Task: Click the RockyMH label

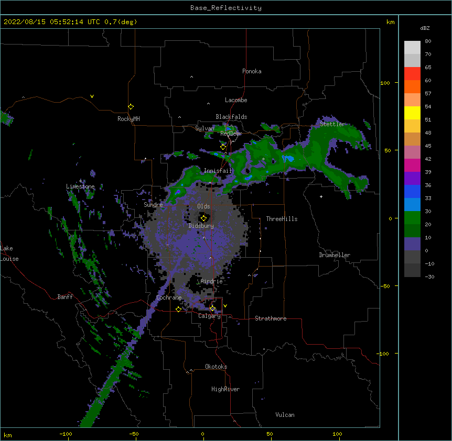Action: (x=128, y=119)
